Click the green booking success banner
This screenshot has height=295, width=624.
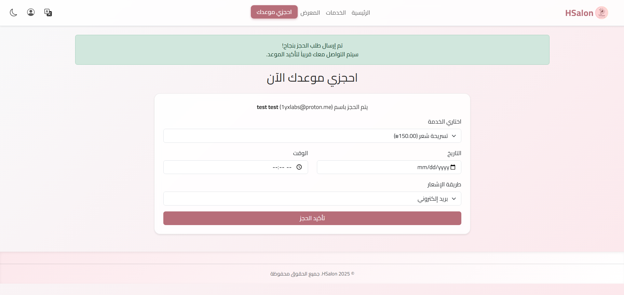(312, 49)
